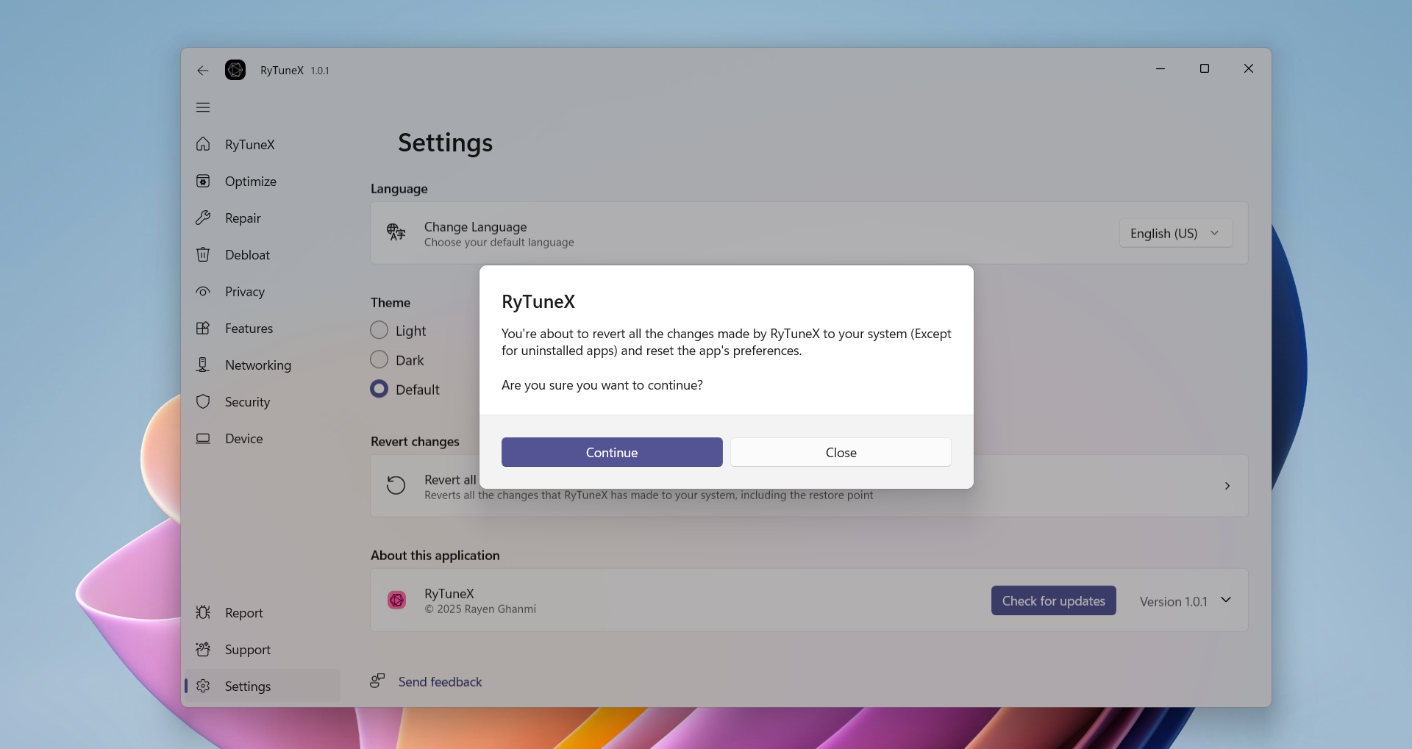Switch to the Security page

tap(247, 402)
